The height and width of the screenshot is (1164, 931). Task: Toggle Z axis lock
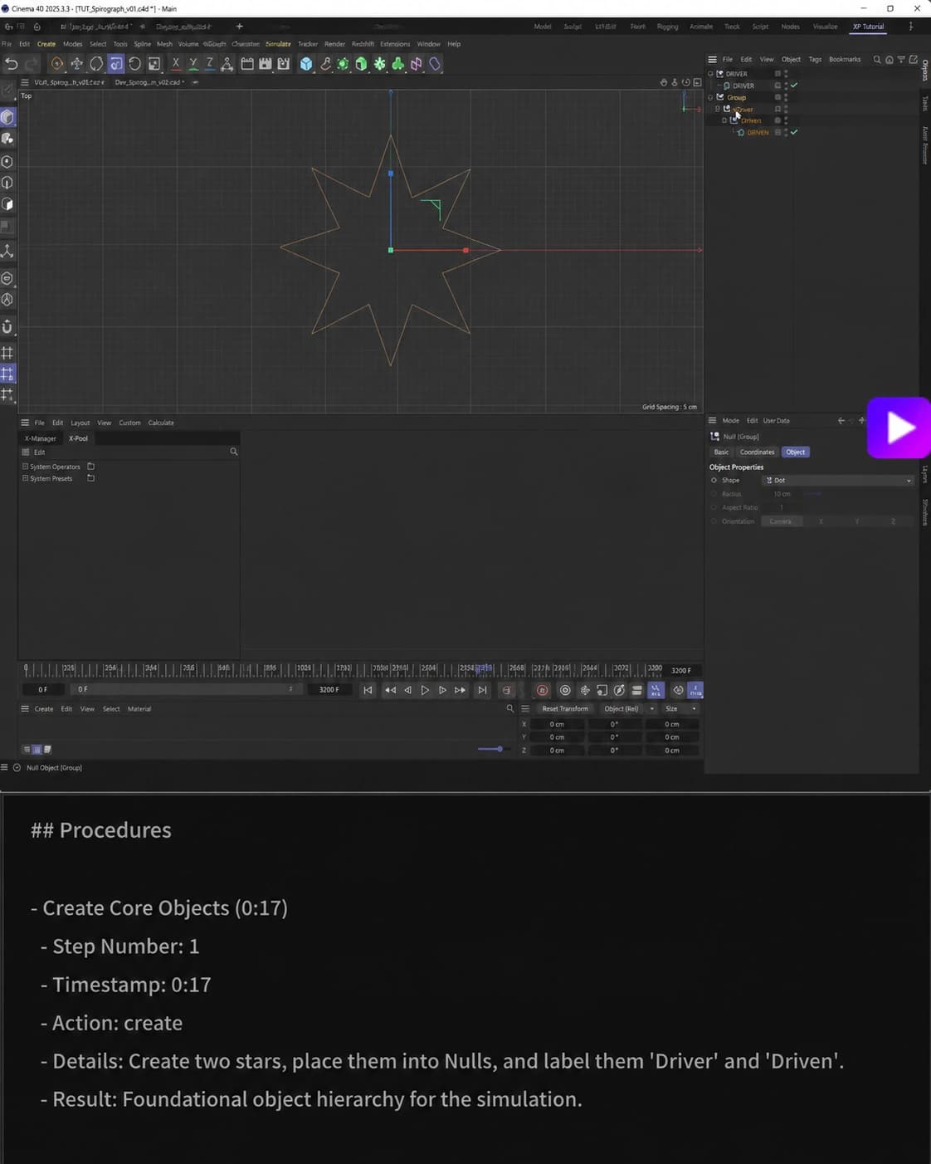209,63
